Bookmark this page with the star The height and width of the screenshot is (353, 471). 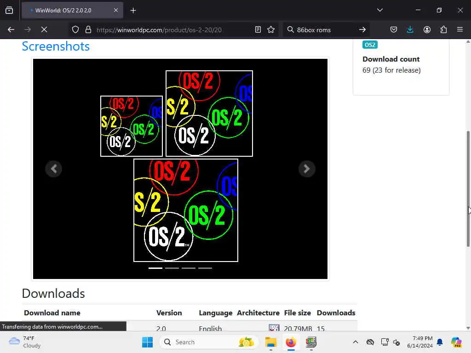(271, 29)
